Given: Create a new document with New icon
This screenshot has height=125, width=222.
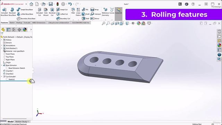Looking at the screenshot, I should click(x=37, y=4).
